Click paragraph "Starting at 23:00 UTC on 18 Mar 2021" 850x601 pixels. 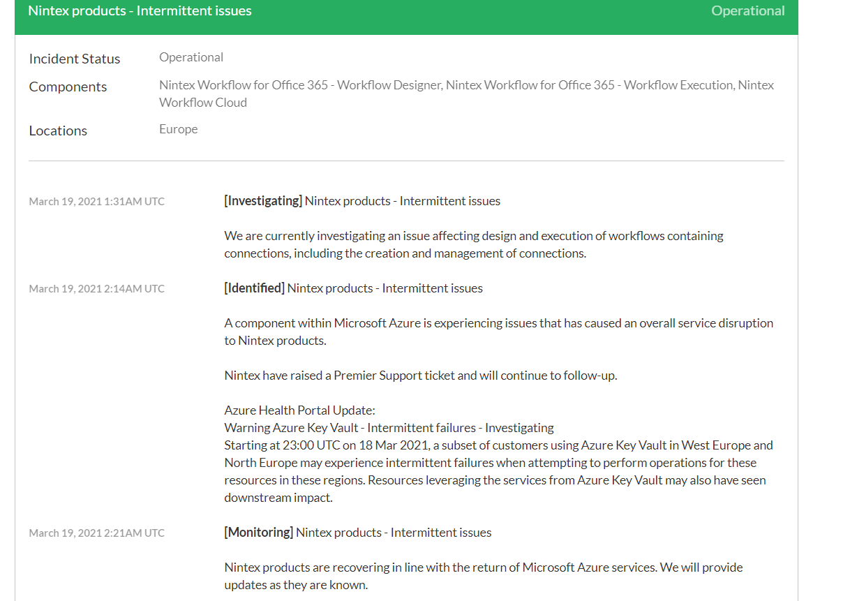point(499,471)
